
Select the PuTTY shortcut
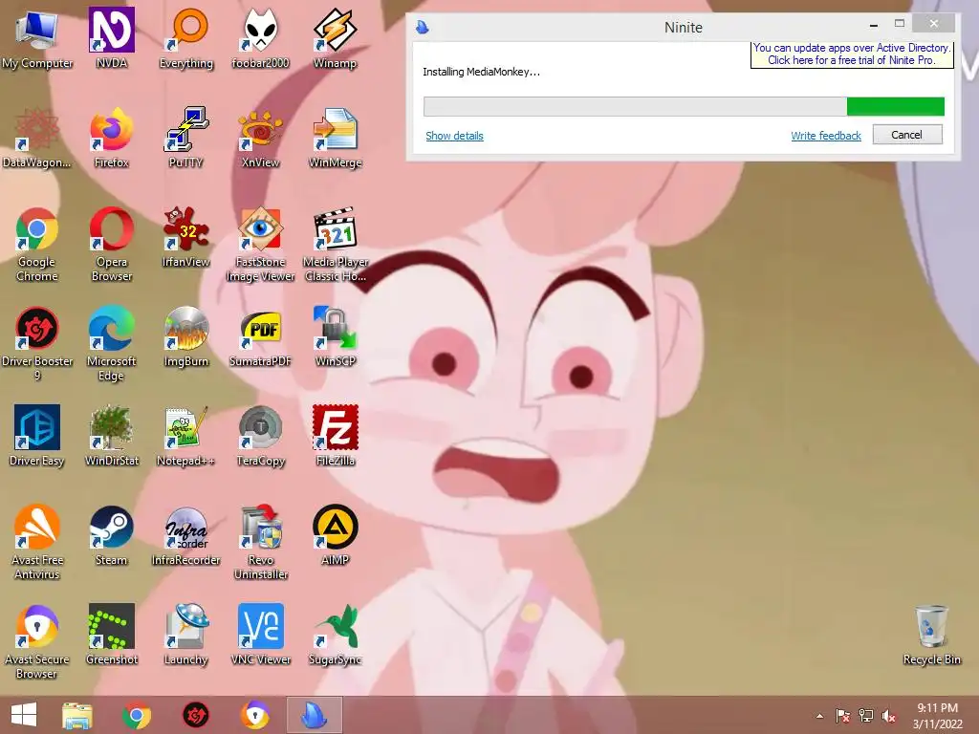click(x=186, y=139)
